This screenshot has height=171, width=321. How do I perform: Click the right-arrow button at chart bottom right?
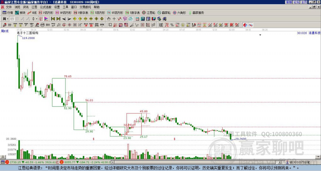point(318,157)
